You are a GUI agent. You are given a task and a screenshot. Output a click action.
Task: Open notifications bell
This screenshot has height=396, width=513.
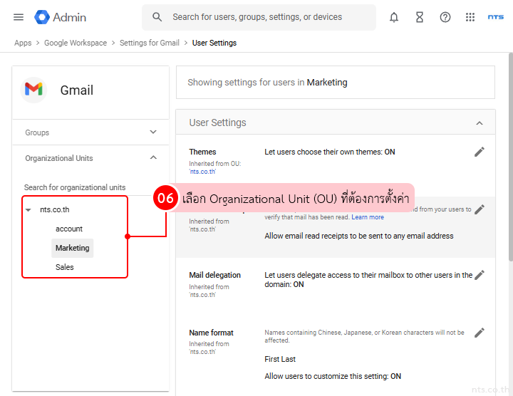click(x=394, y=17)
